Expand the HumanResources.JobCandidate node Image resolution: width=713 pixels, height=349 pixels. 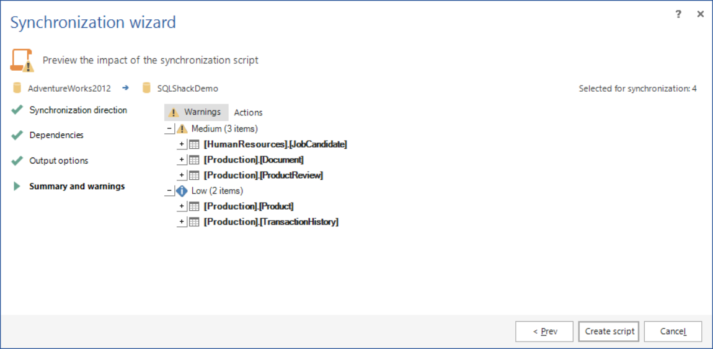pos(182,144)
